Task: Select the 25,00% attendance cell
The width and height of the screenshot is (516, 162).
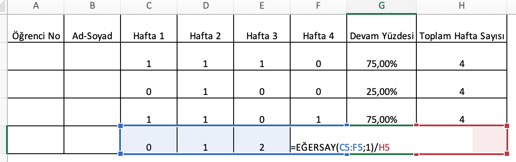Action: pos(382,84)
